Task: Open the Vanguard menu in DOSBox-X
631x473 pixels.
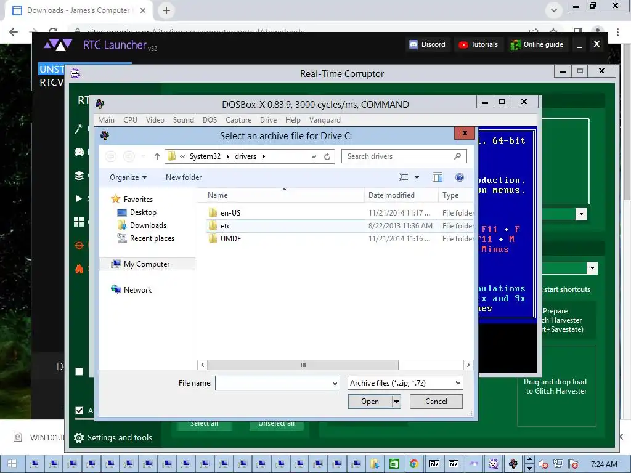Action: coord(325,120)
